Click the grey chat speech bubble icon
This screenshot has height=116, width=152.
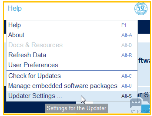(136, 103)
